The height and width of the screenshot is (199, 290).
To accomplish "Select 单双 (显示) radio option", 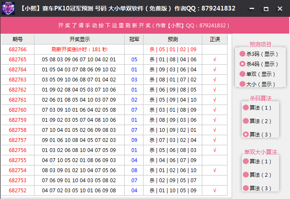I will (257, 74).
